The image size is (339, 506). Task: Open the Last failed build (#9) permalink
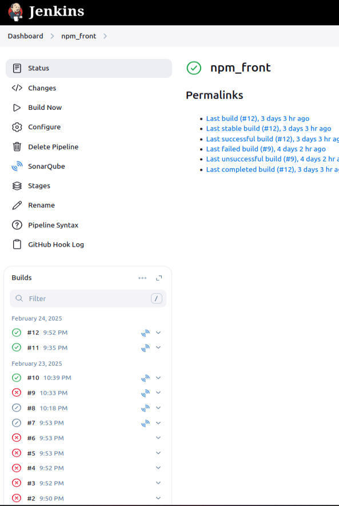[266, 149]
